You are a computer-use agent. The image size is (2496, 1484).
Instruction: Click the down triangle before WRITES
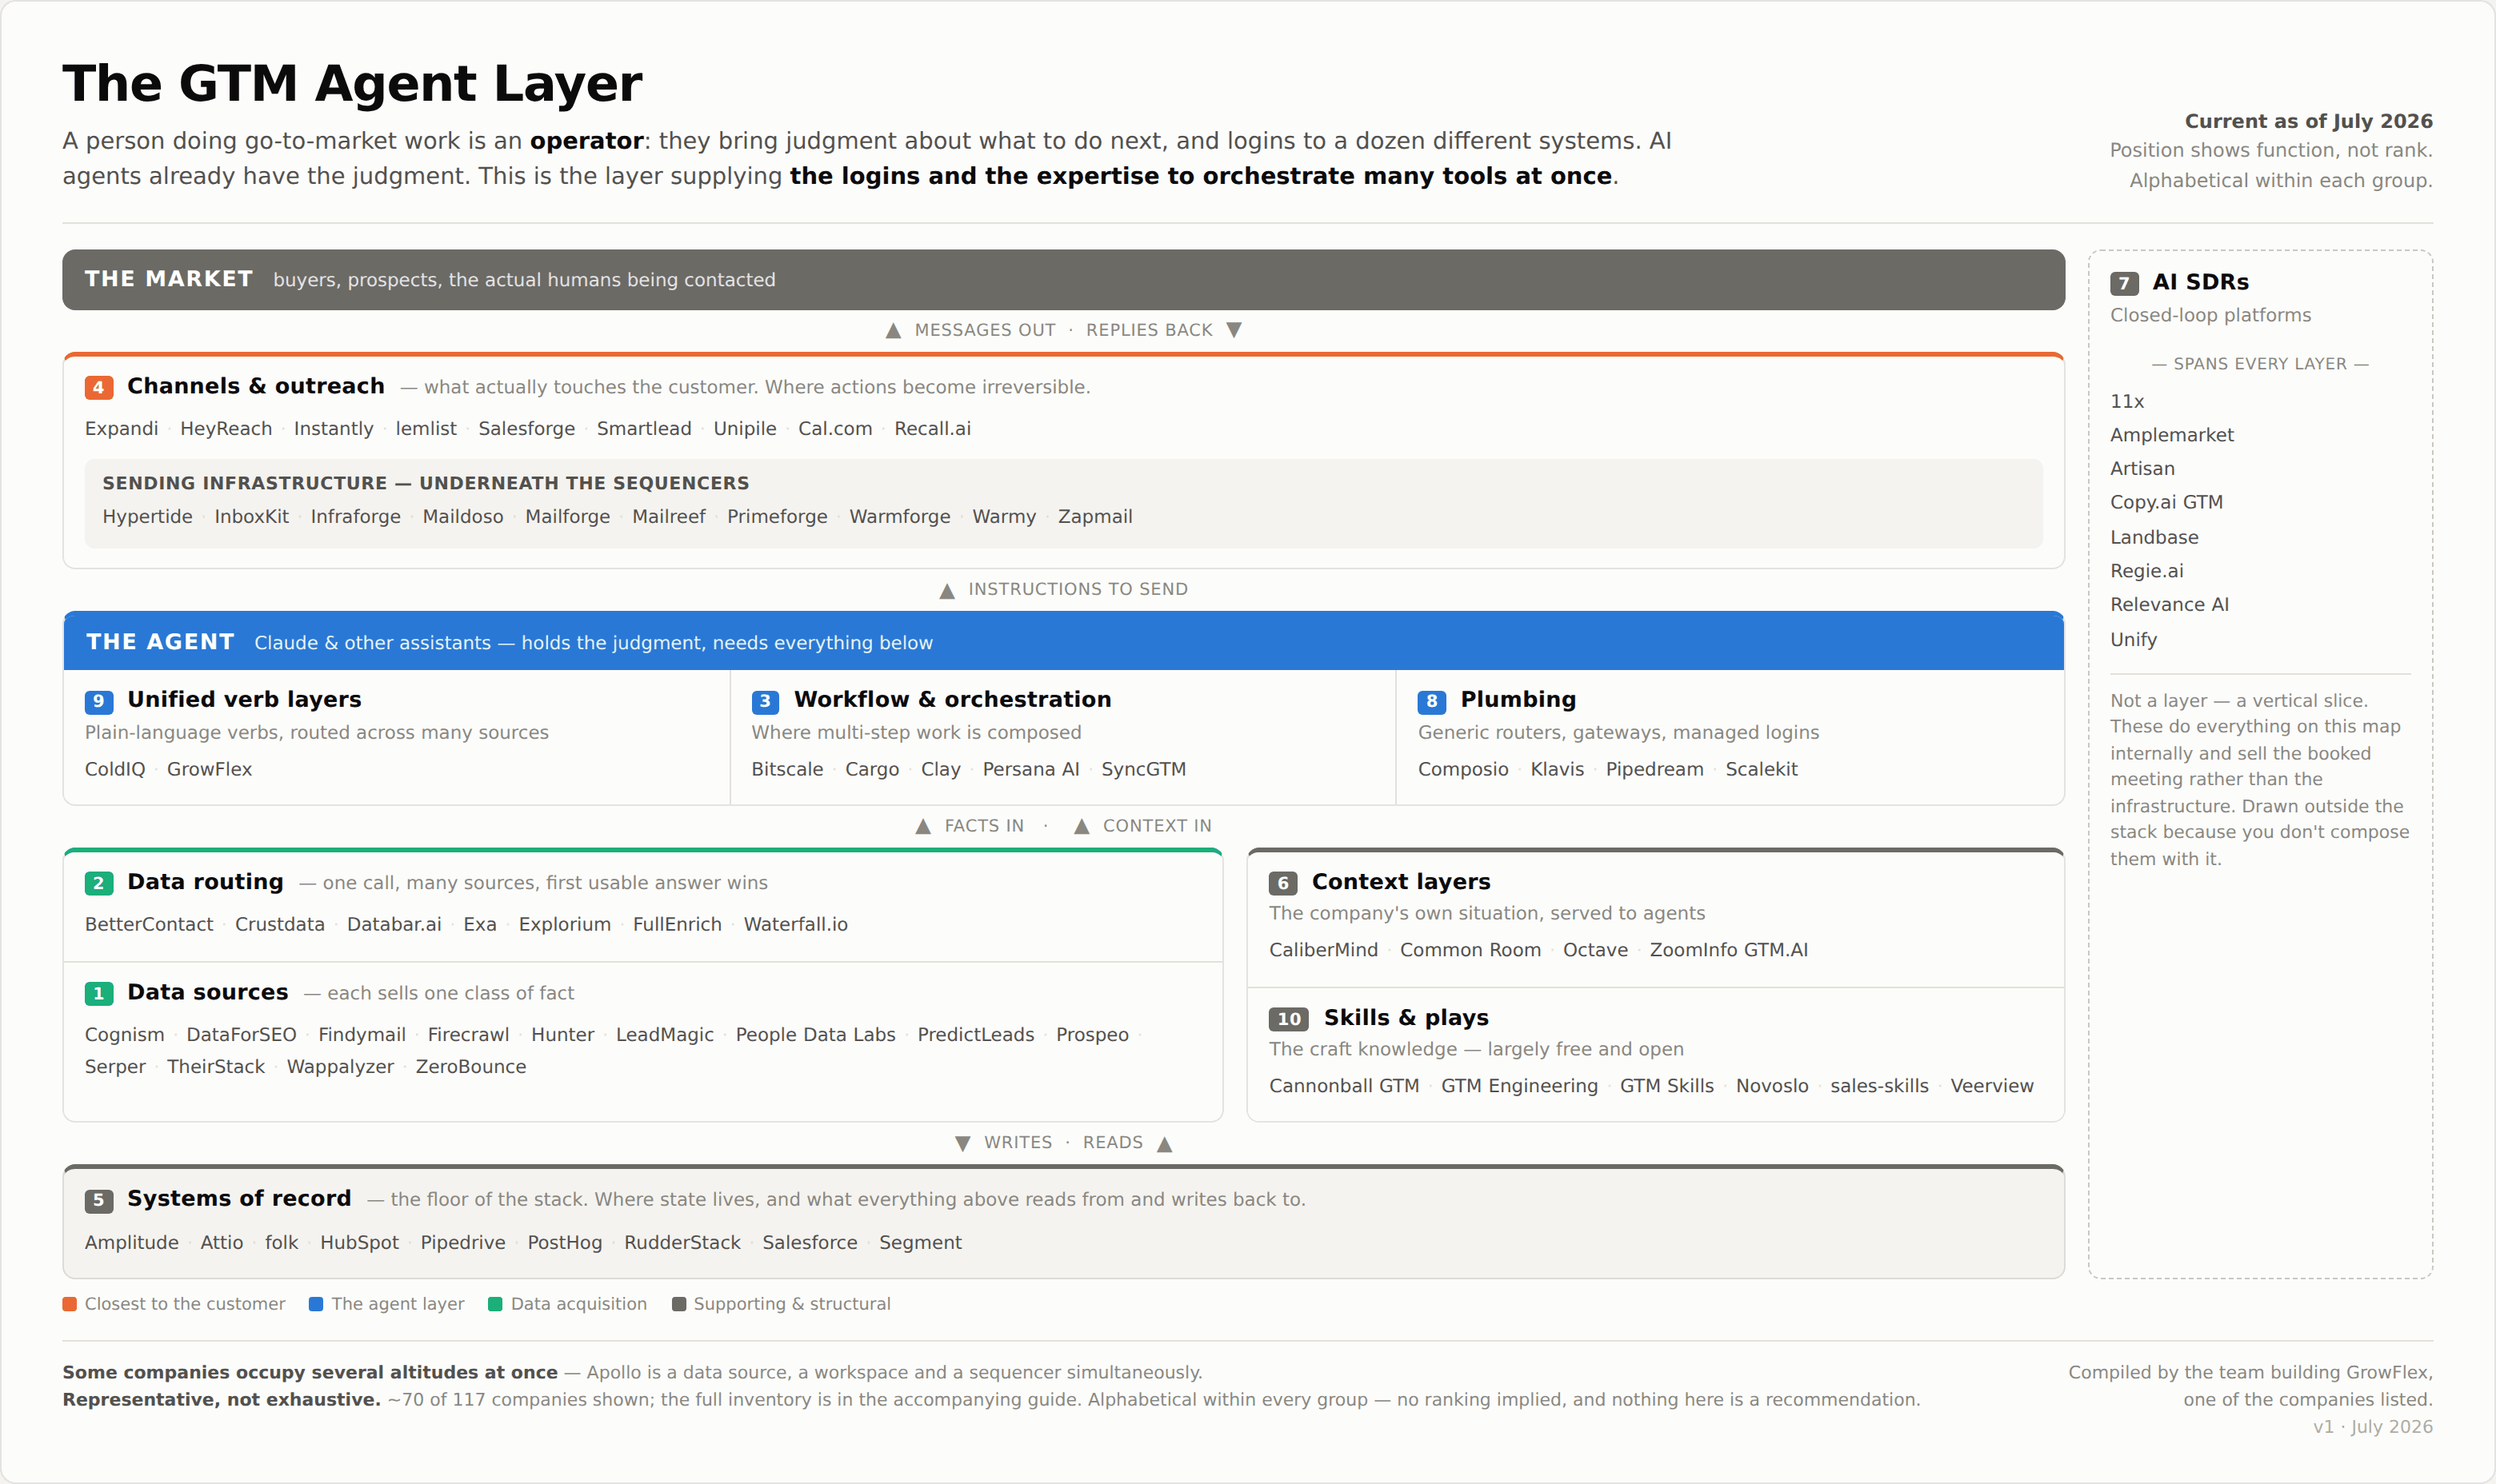click(962, 1143)
